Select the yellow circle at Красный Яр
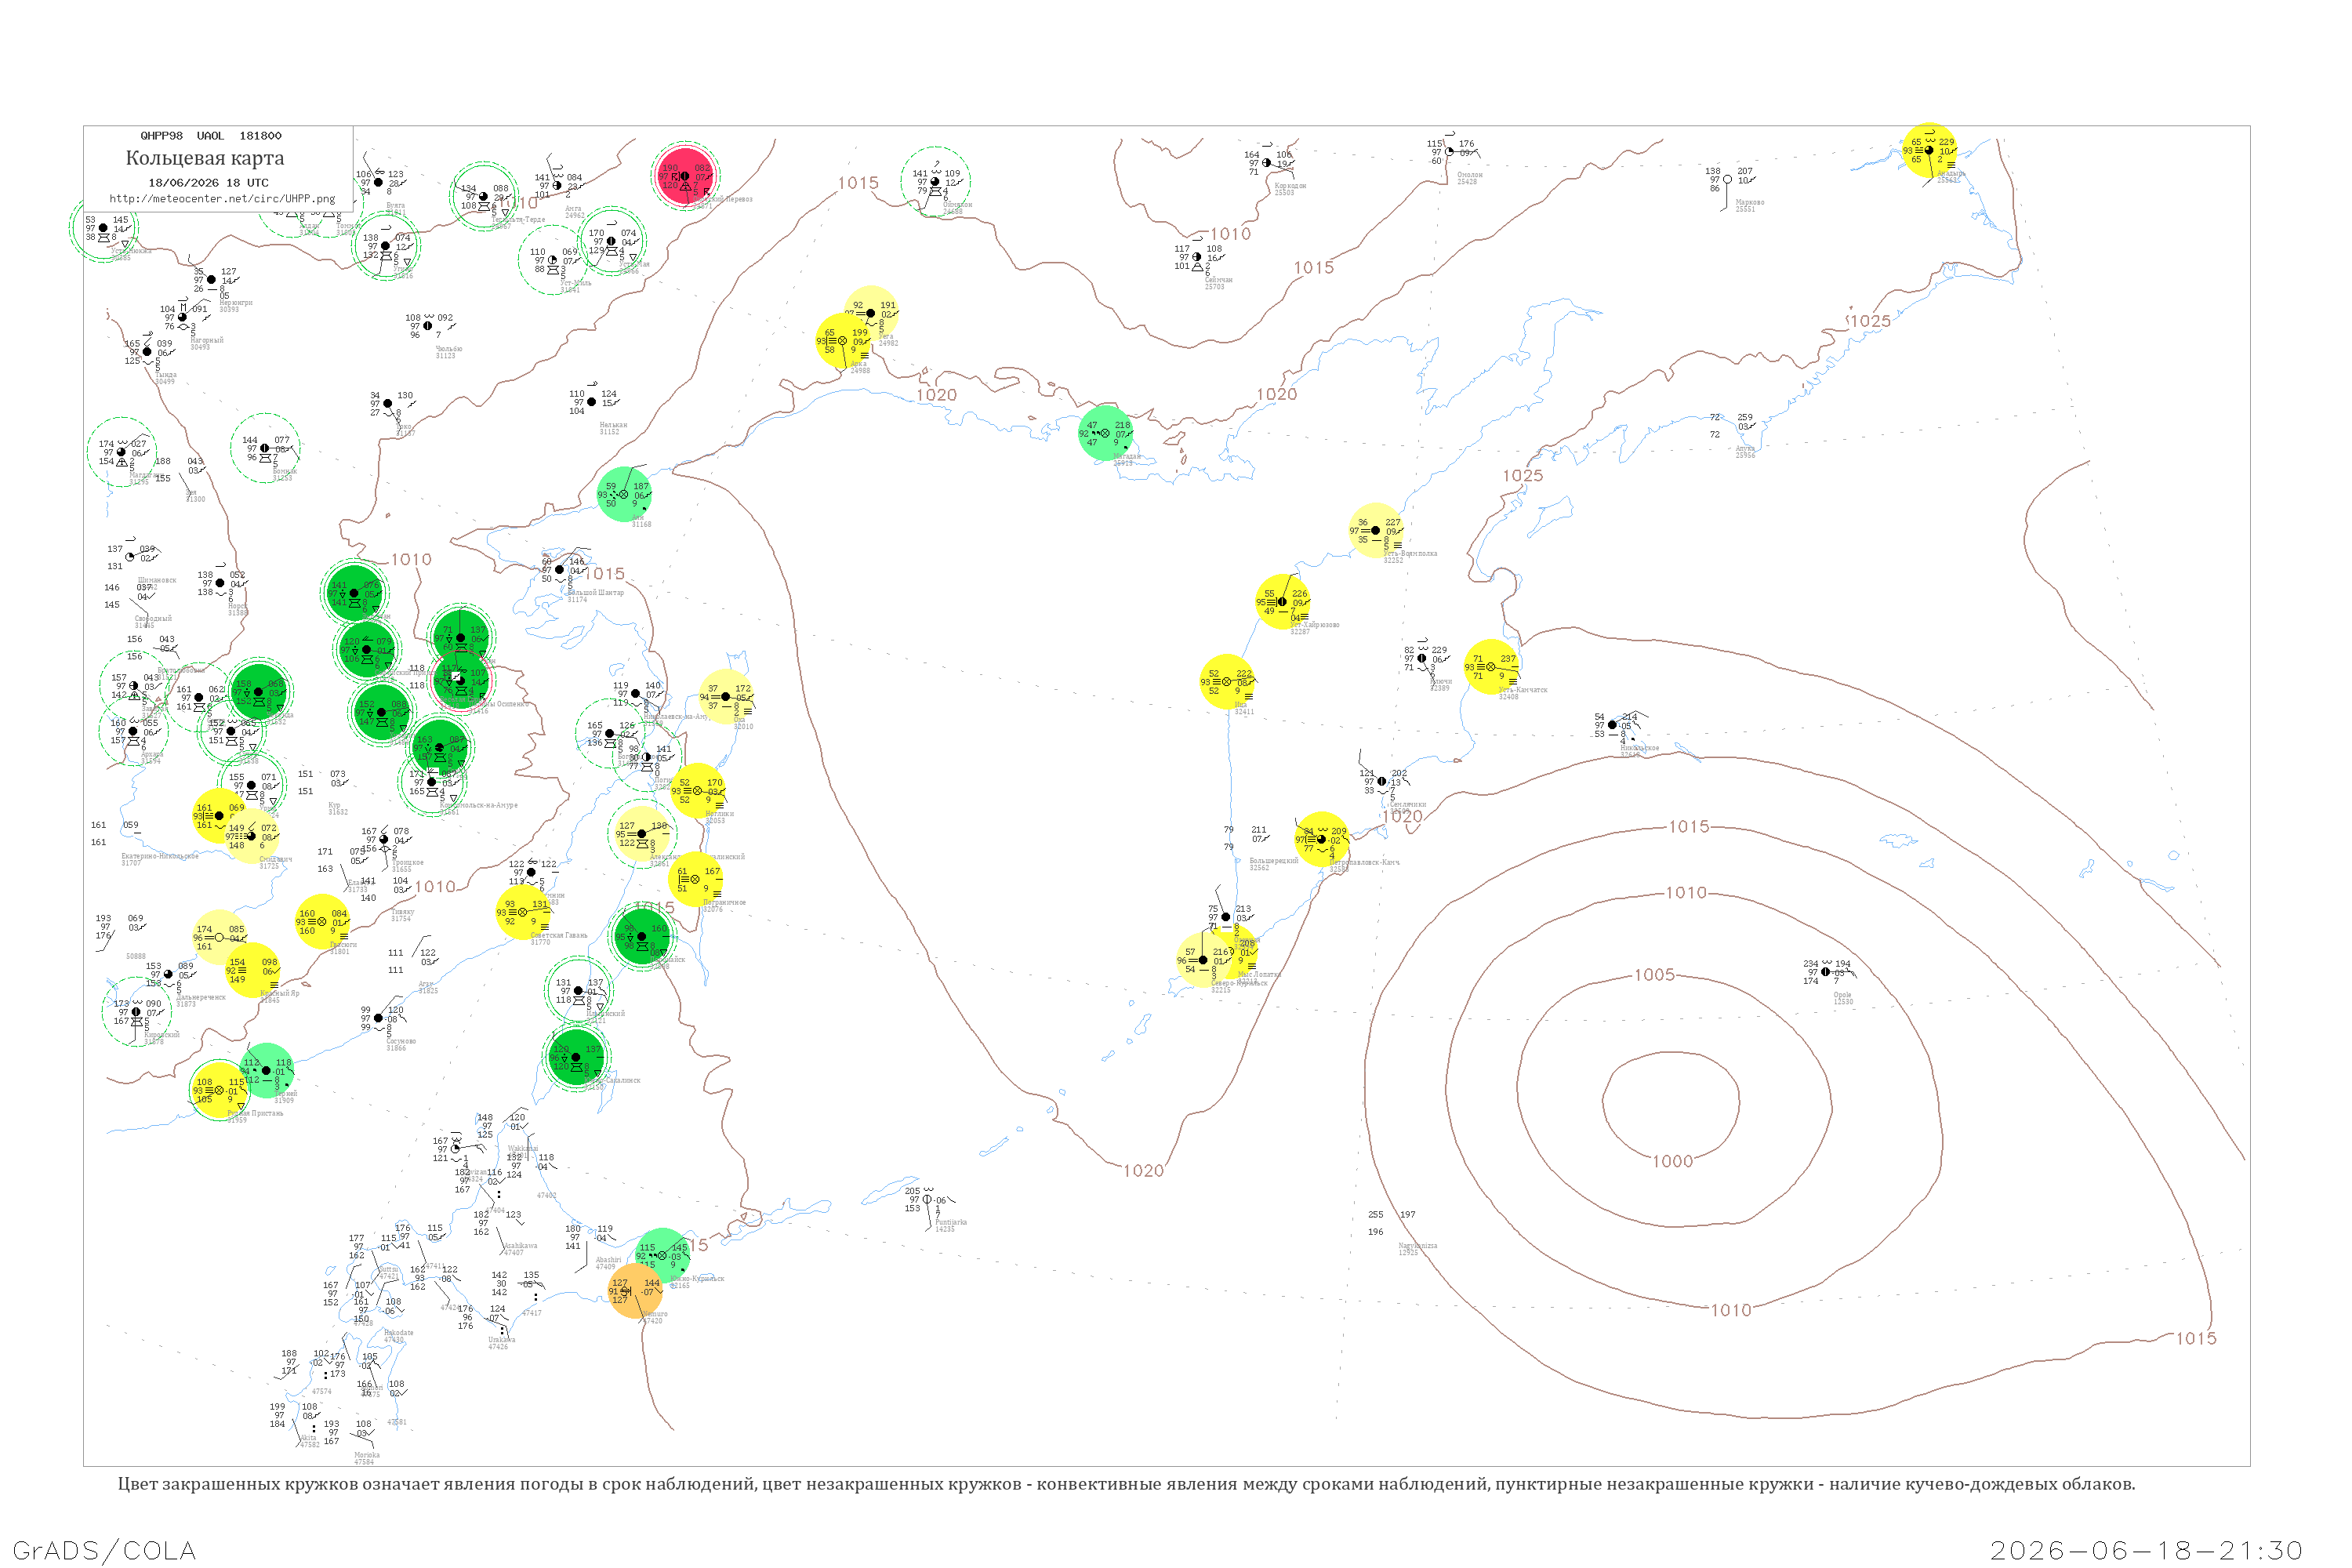2352x1568 pixels. [253, 970]
